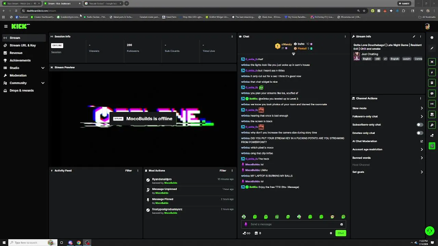Open the user profile avatar menu
Image resolution: width=438 pixels, height=246 pixels.
[427, 26]
